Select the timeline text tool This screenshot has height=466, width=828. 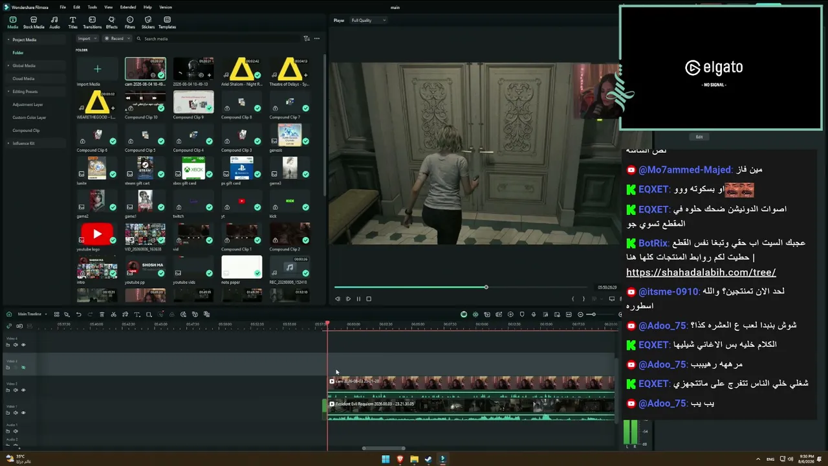click(136, 315)
